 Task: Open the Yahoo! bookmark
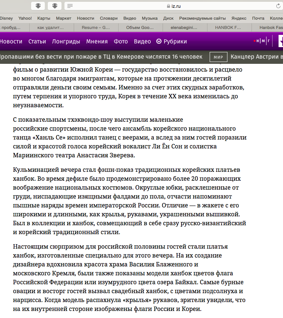[x=25, y=18]
